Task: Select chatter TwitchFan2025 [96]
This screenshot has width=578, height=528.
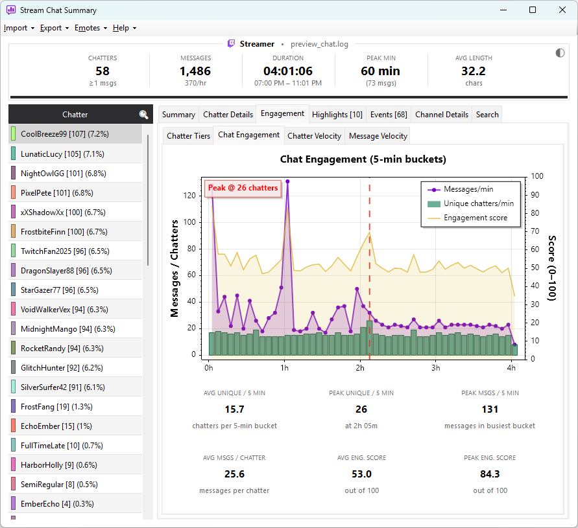Action: click(x=75, y=251)
